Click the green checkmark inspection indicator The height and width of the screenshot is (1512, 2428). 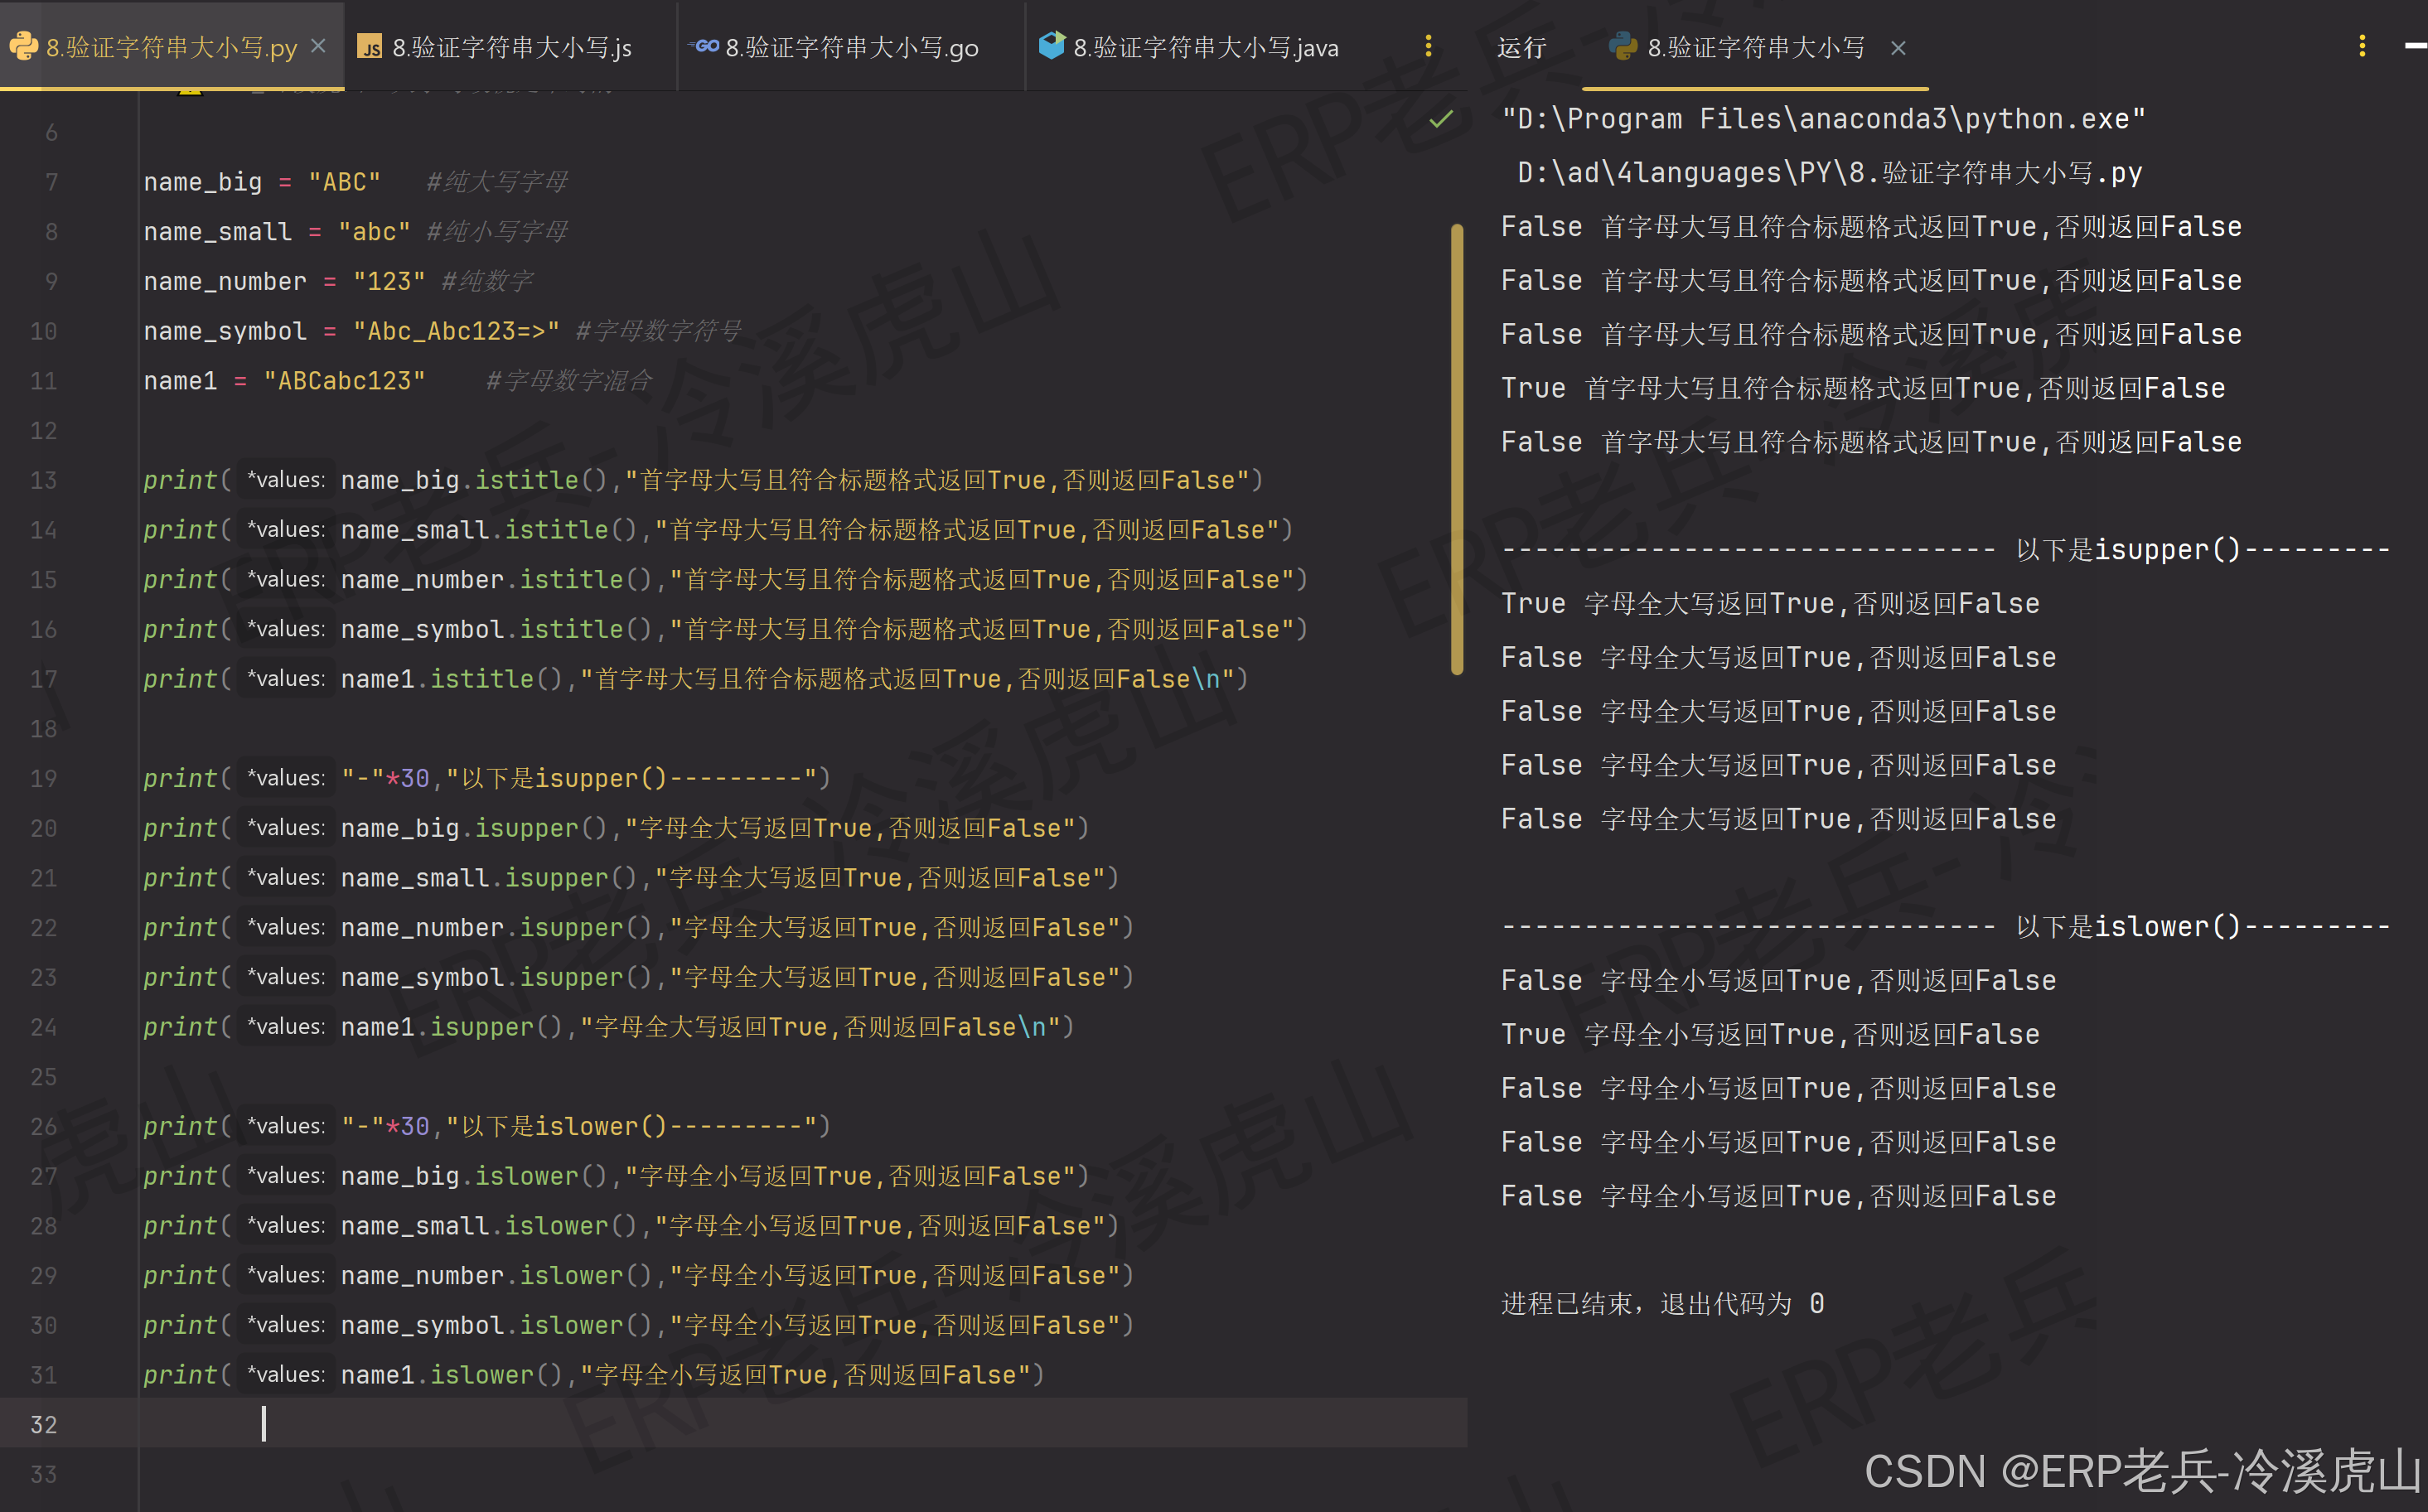coord(1440,120)
